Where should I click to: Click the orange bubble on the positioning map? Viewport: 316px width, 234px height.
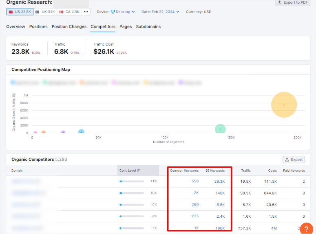coord(43,132)
